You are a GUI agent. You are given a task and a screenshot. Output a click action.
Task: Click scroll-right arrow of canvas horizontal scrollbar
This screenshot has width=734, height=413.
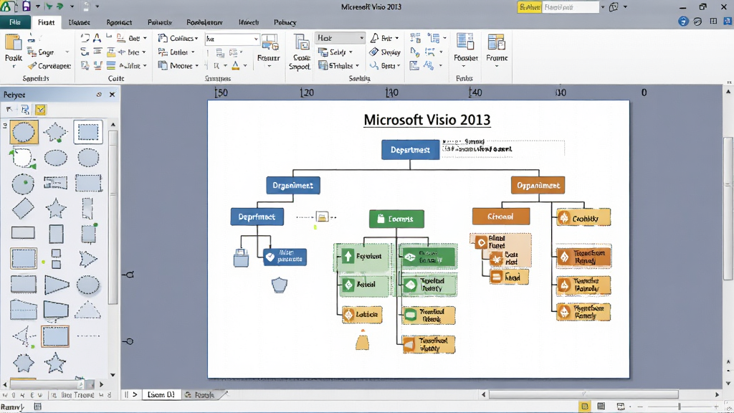coord(717,395)
